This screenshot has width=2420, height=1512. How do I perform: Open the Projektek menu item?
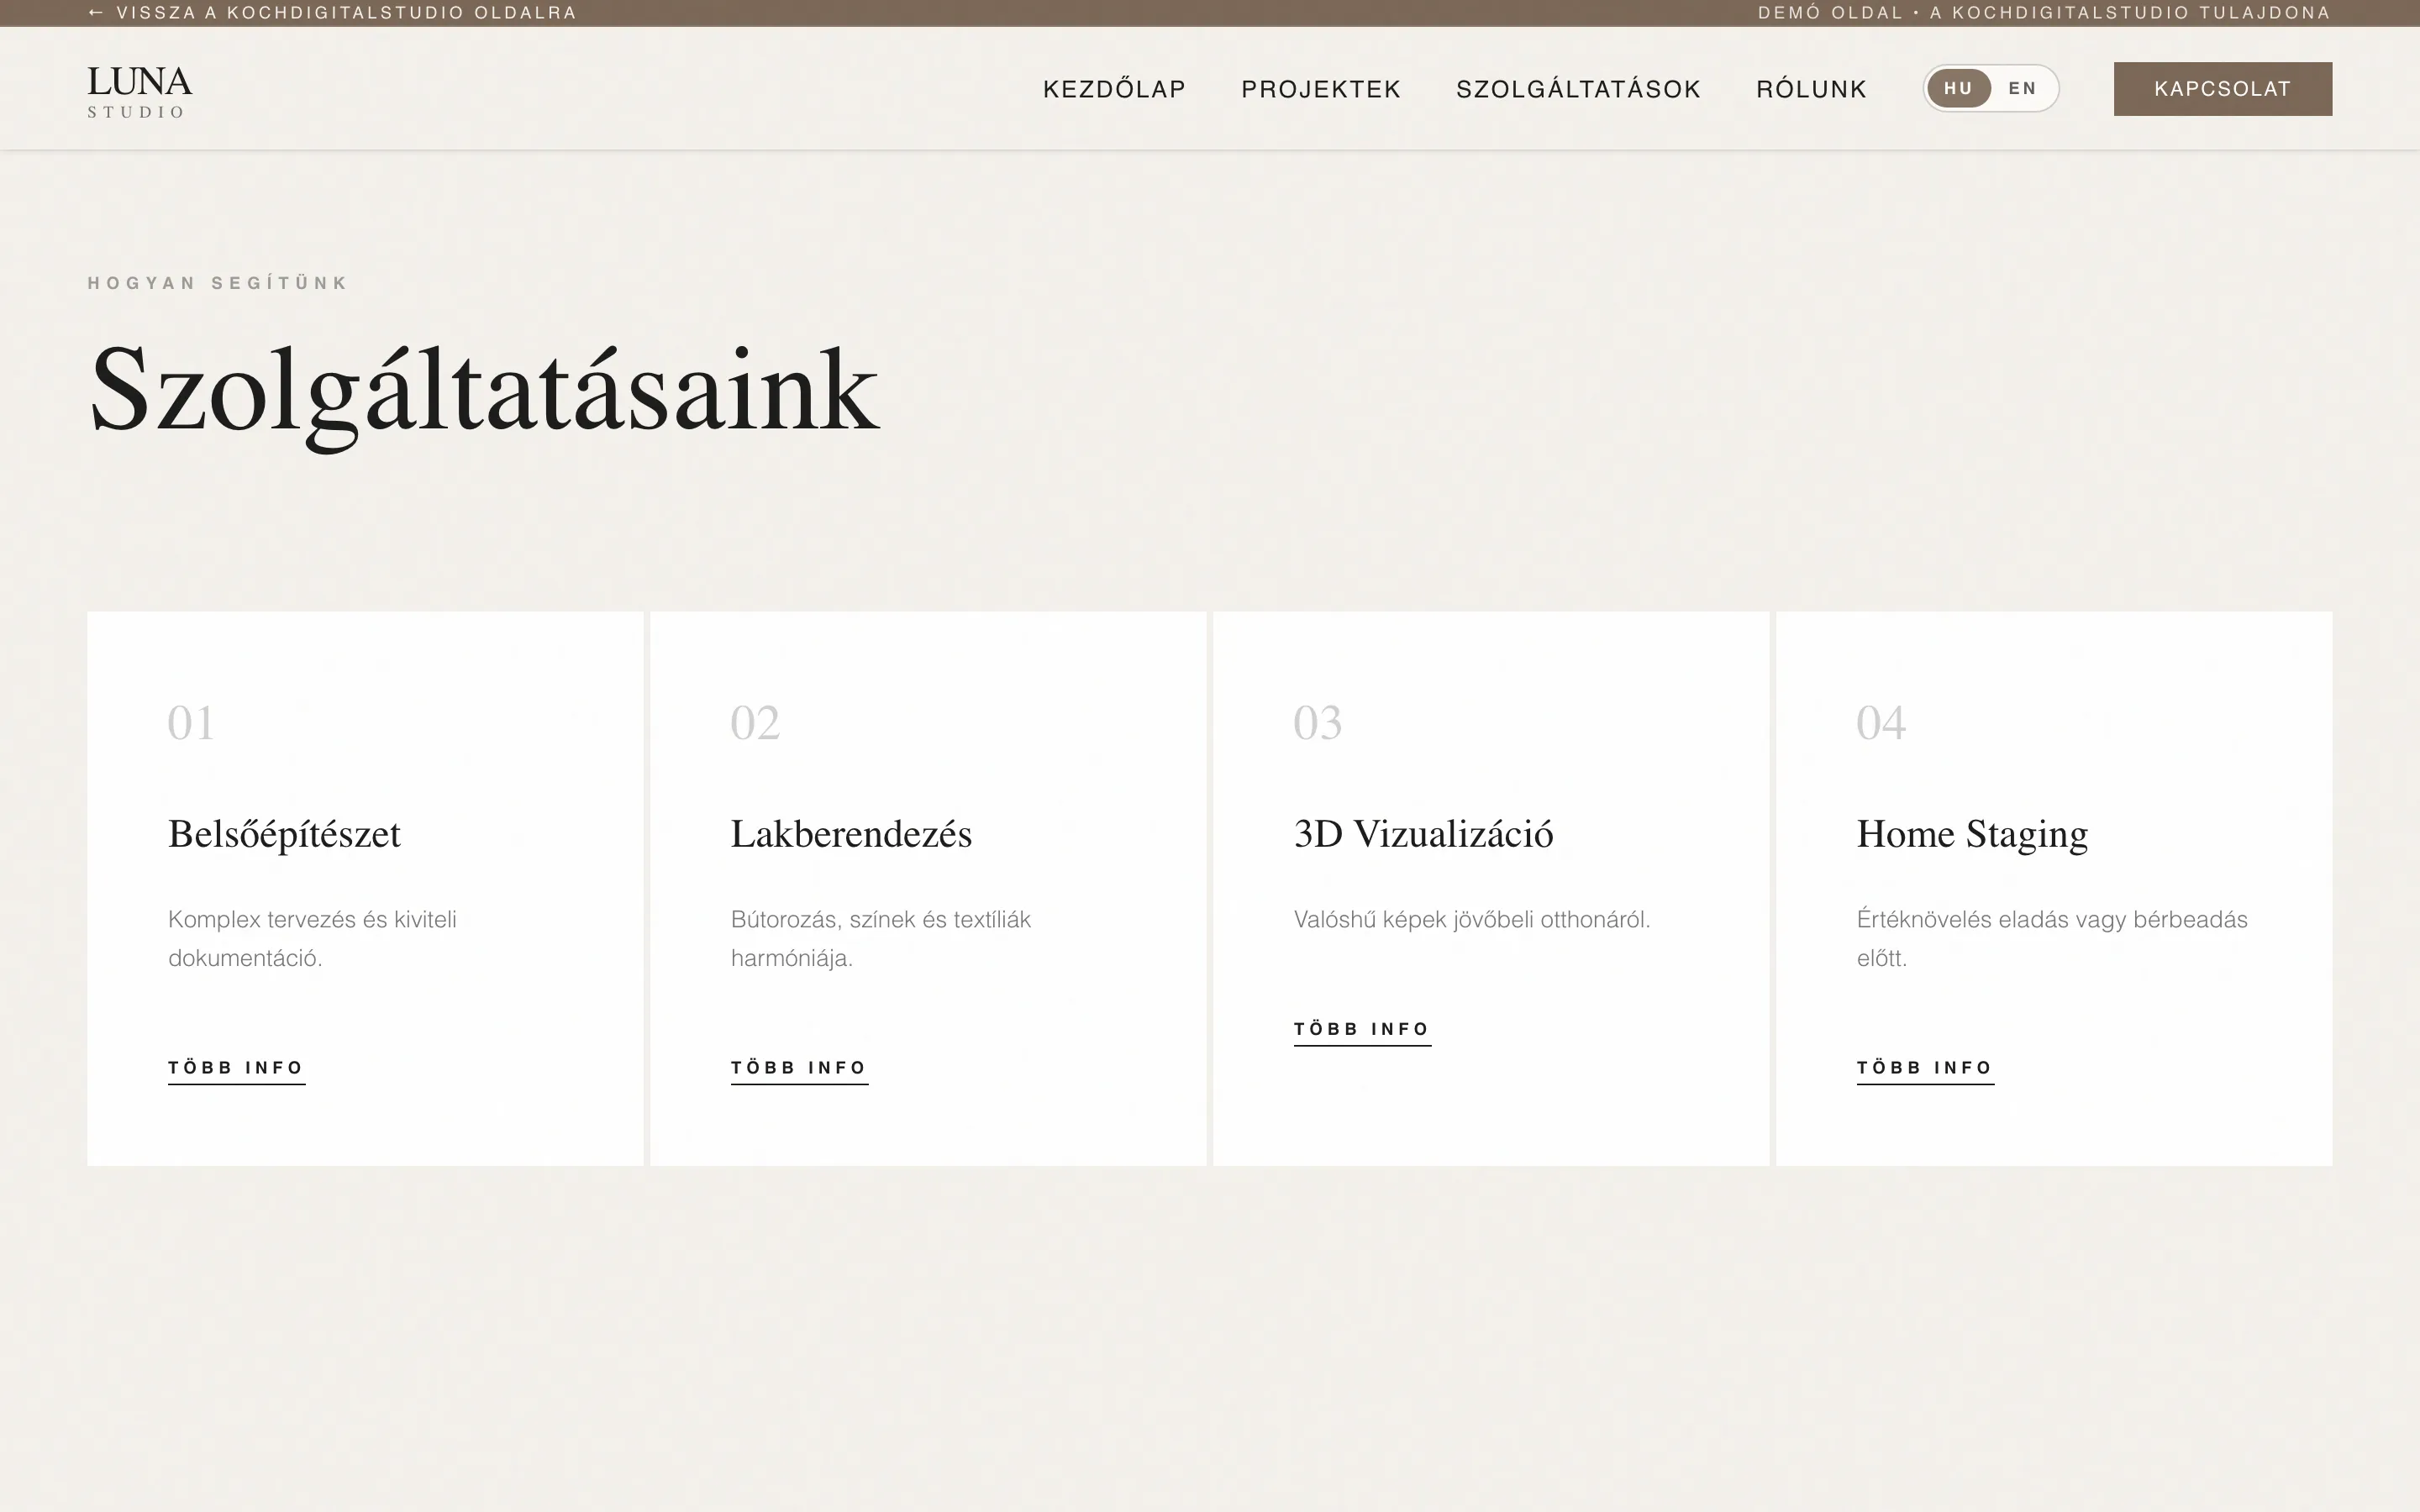click(1320, 89)
